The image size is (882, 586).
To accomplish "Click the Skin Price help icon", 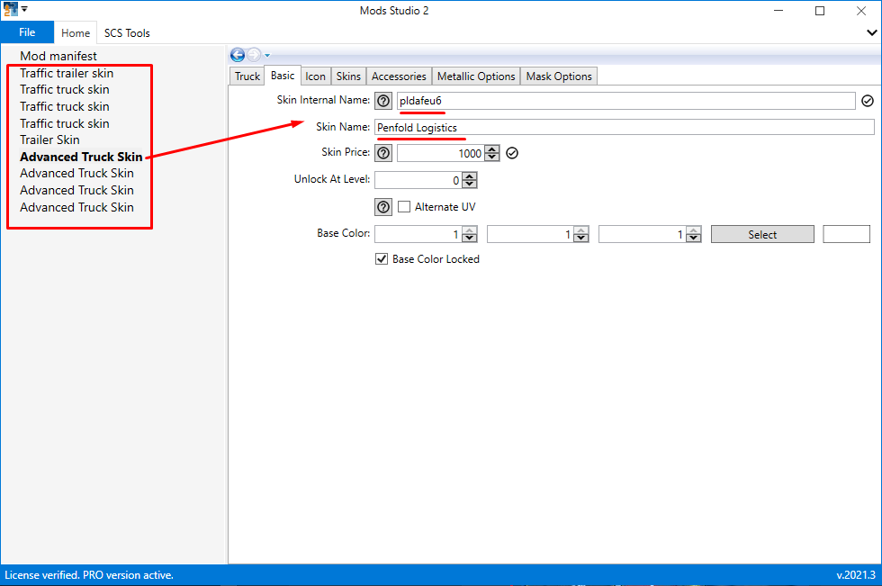I will tap(382, 153).
